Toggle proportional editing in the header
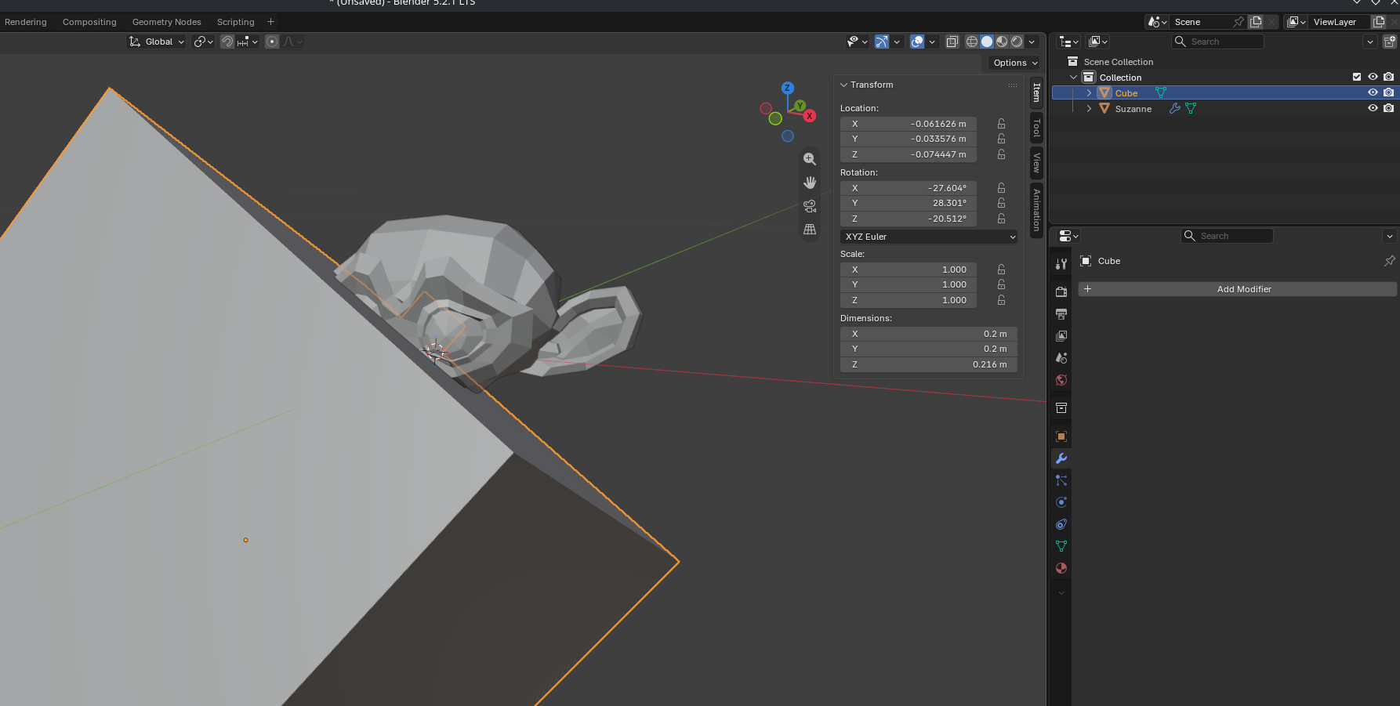 [272, 42]
